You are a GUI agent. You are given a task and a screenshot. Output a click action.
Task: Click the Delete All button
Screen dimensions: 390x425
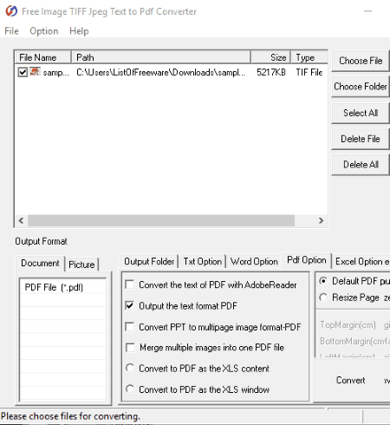[361, 165]
